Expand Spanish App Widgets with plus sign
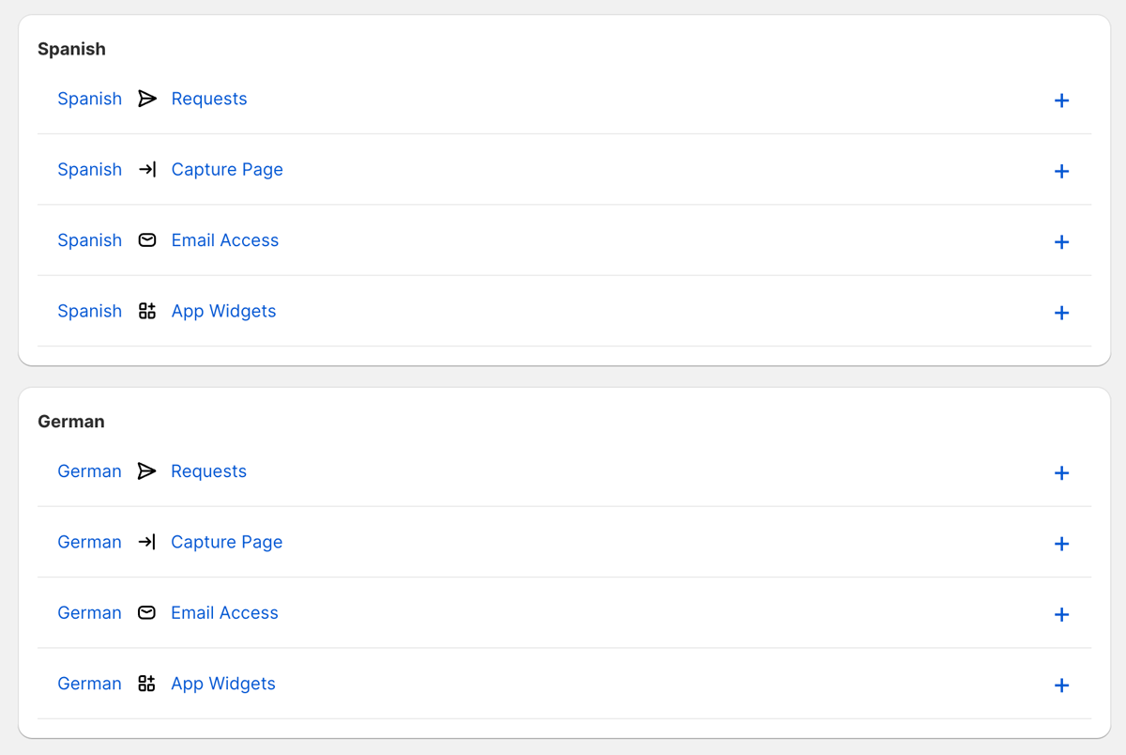Viewport: 1126px width, 755px height. click(1061, 313)
